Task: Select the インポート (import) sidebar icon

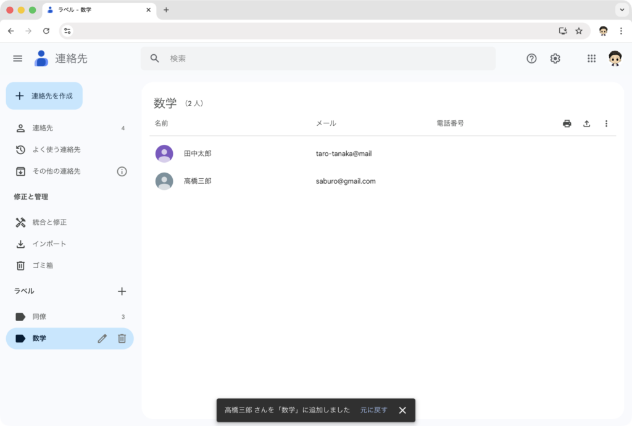Action: point(19,244)
